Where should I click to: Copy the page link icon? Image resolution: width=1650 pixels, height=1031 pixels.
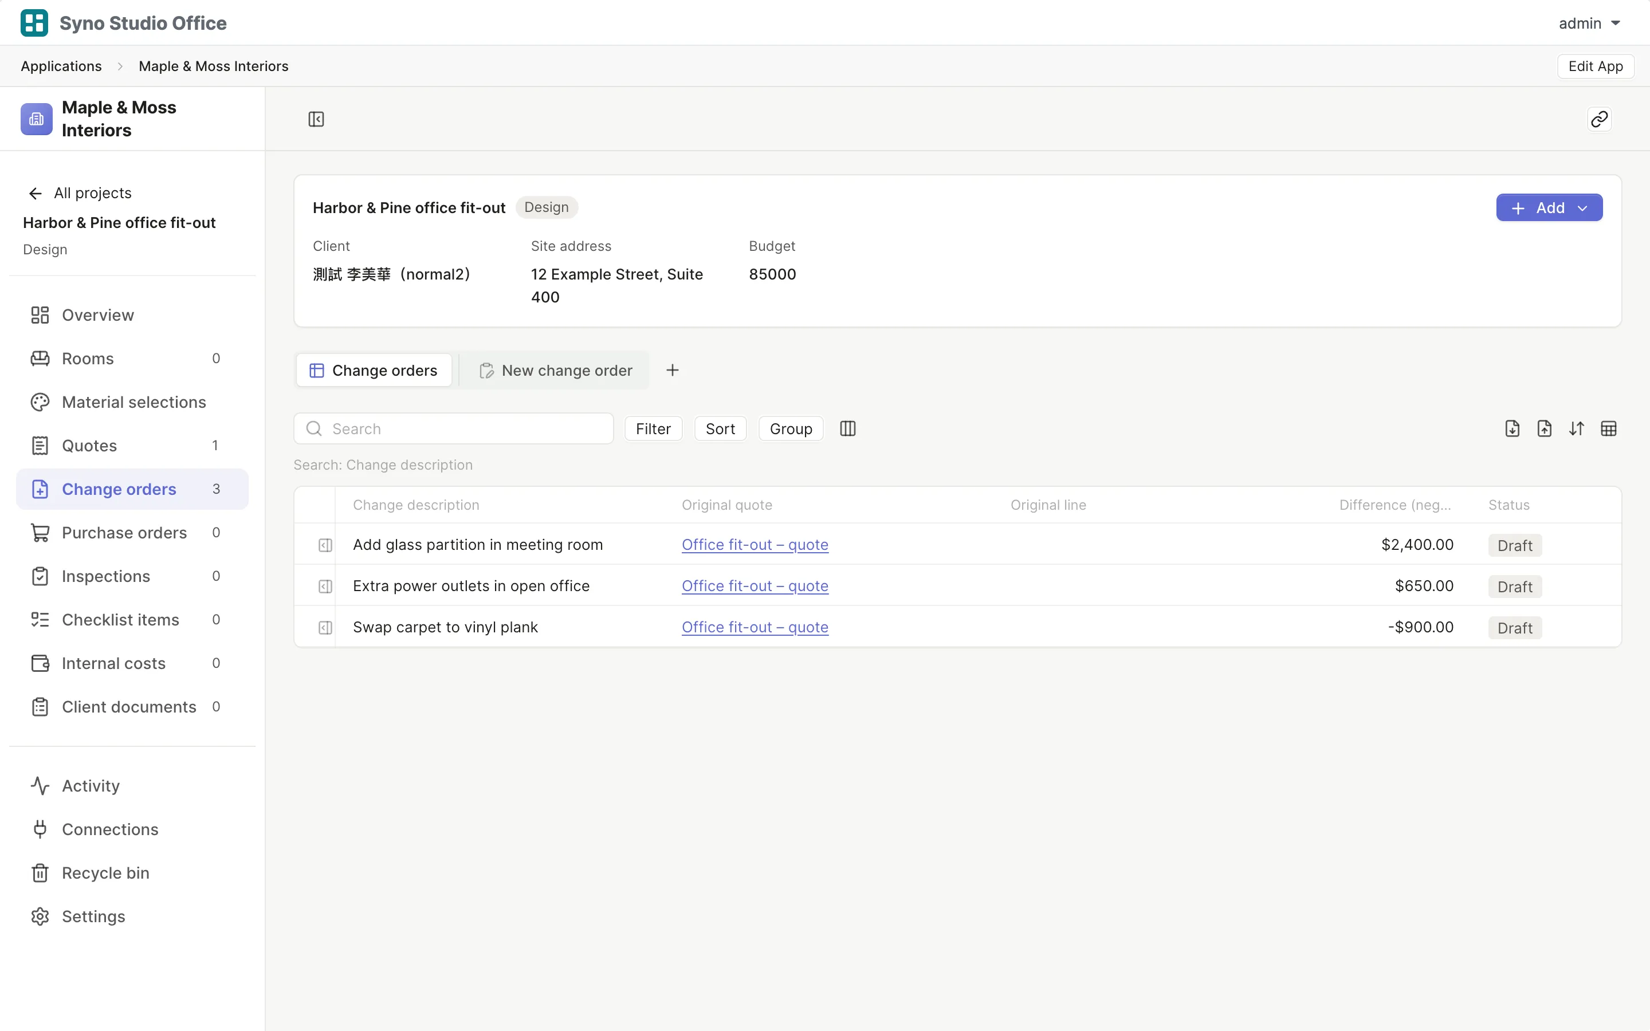1599,119
